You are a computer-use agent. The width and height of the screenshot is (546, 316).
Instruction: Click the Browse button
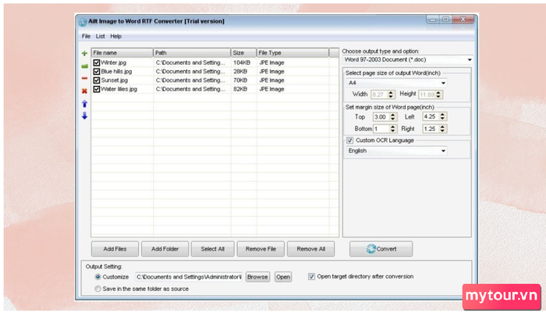(x=257, y=277)
